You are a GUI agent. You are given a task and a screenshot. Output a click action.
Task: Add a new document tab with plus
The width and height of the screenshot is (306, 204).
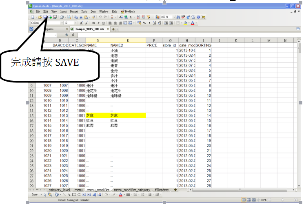pyautogui.click(x=113, y=29)
